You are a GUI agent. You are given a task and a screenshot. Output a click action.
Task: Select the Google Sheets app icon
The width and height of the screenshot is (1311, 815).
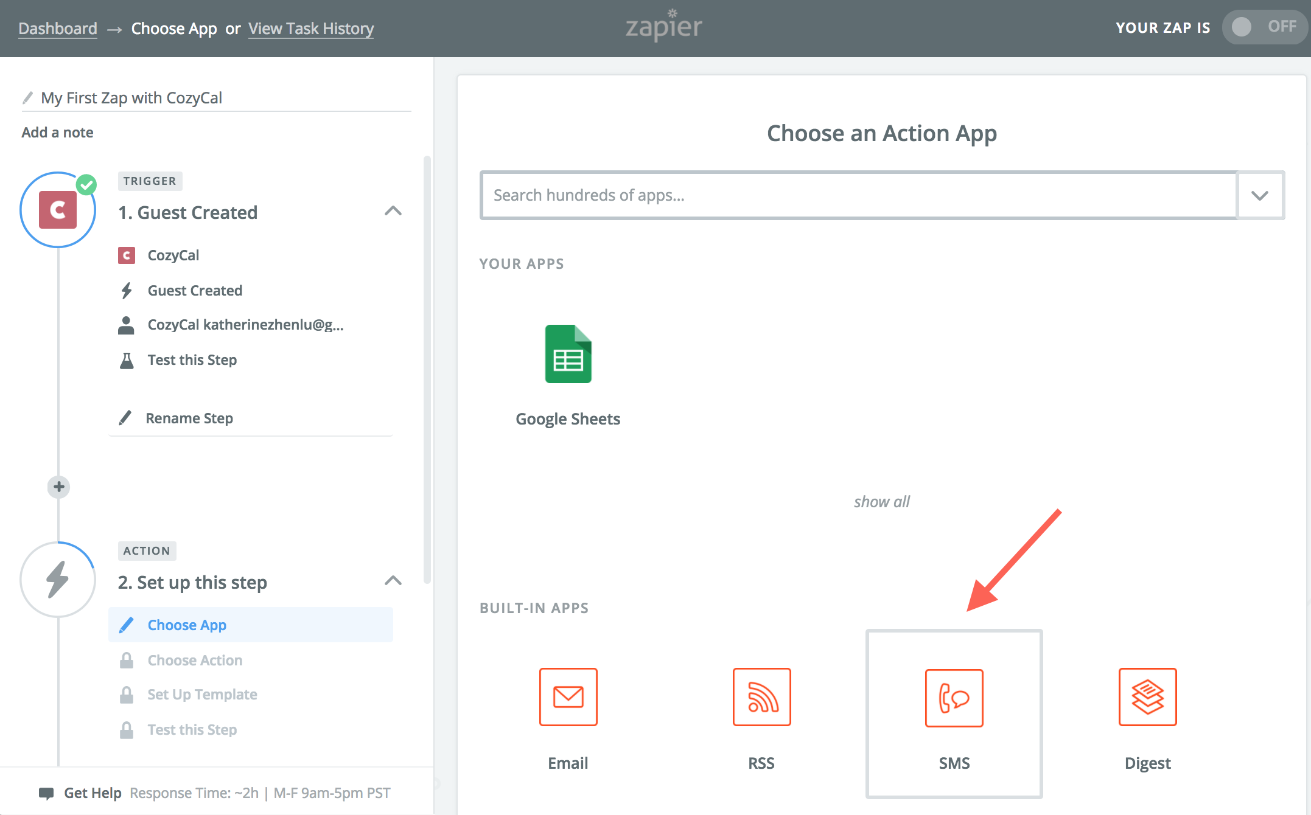point(568,355)
